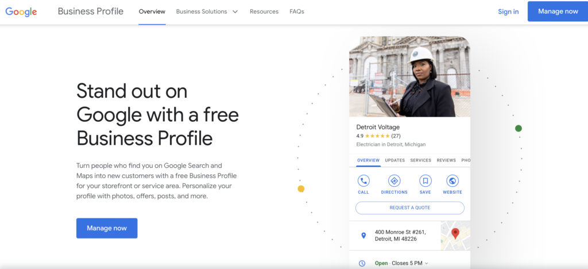Click Manage now button below headline

click(x=107, y=228)
